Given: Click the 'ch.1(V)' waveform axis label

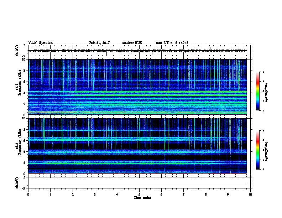Looking at the screenshot, I should coord(17,51).
